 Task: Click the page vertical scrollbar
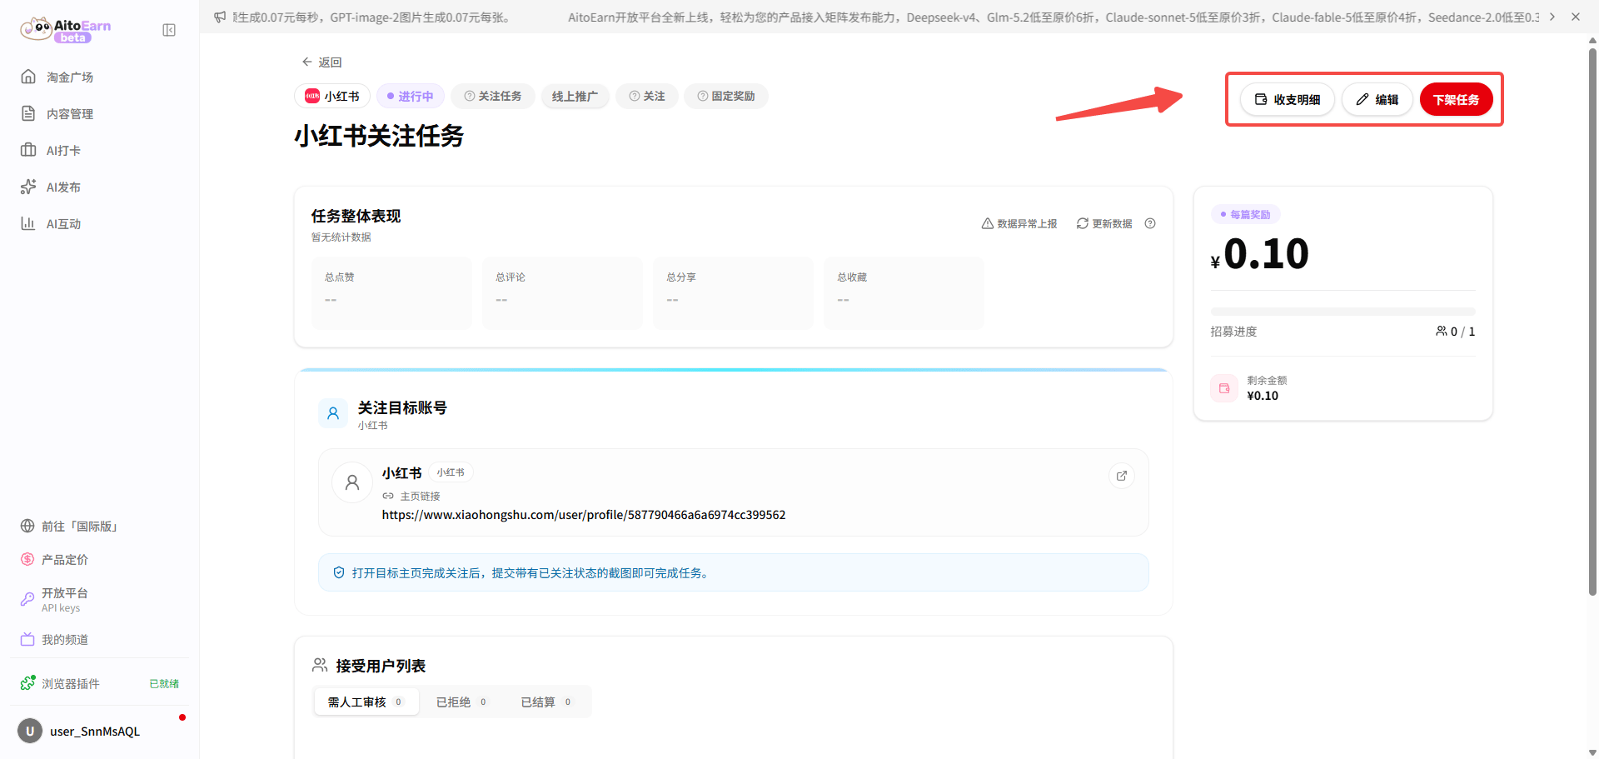coord(1592,321)
